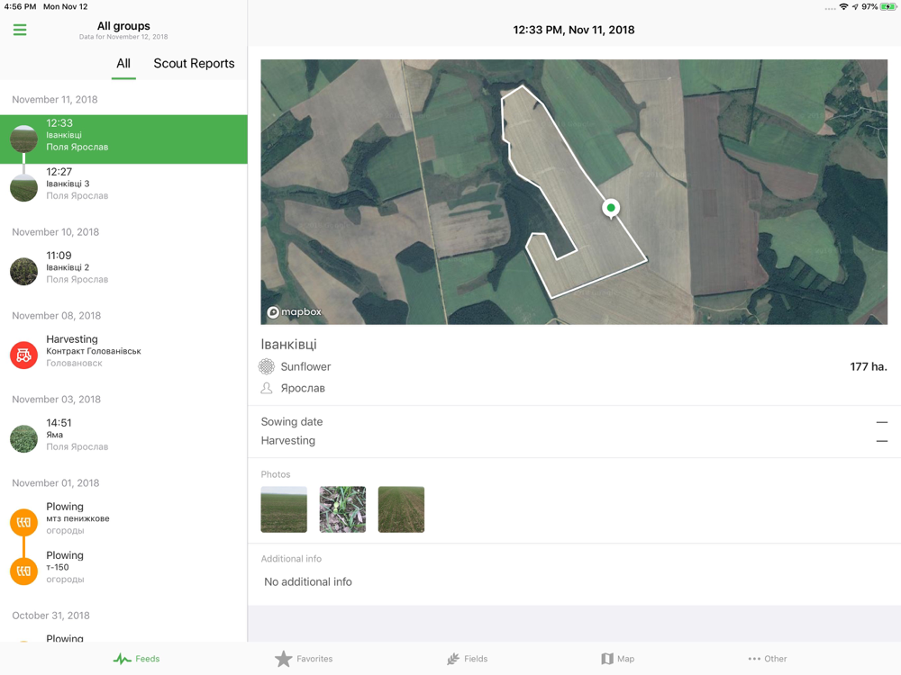901x675 pixels.
Task: Click the Favorites star icon
Action: (283, 659)
